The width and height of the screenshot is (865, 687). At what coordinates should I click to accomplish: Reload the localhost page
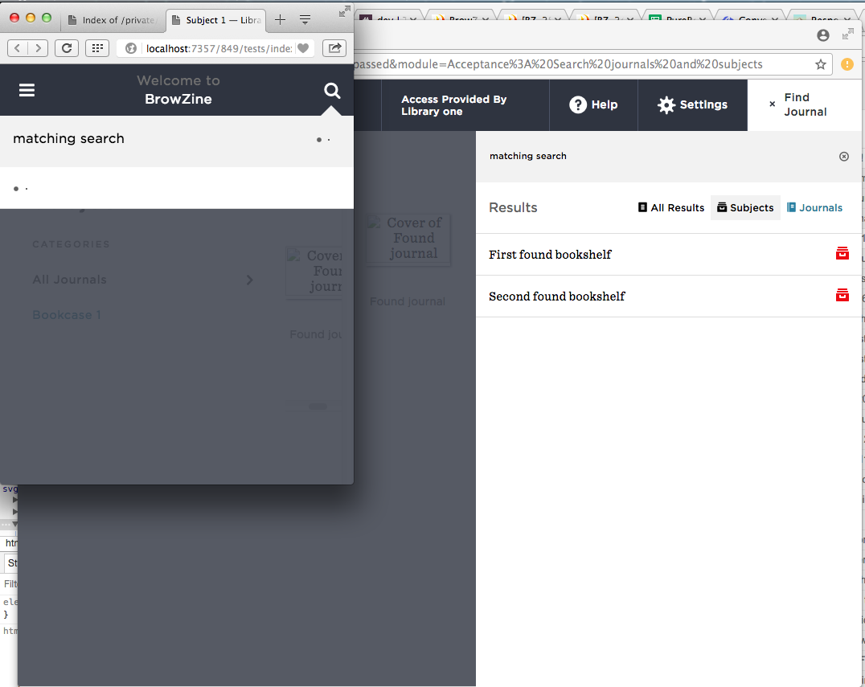pos(67,48)
